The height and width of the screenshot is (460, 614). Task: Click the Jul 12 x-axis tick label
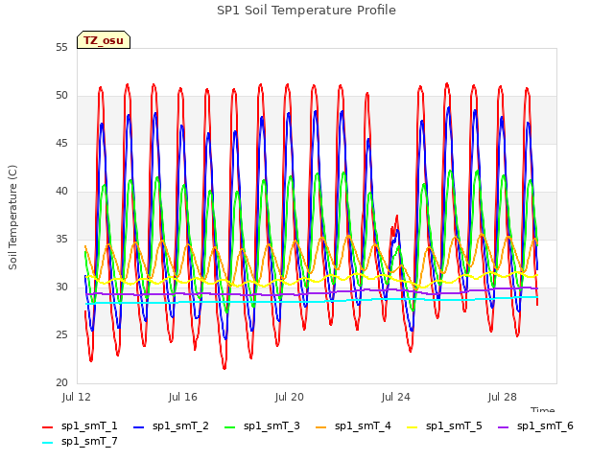(x=77, y=398)
